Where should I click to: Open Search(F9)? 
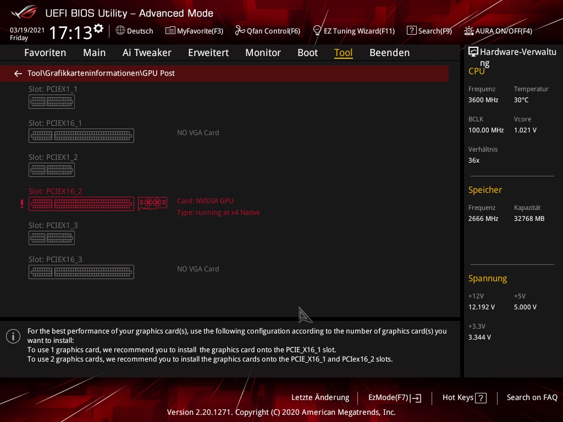point(429,31)
